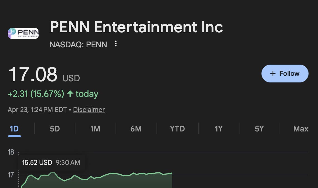Click the PENN Entertainment Inc title
This screenshot has width=318, height=188.
(x=136, y=27)
